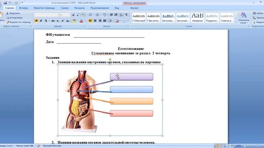Click Format Painter (Формат по образцу)
The width and height of the screenshot is (264, 148).
tap(19, 22)
